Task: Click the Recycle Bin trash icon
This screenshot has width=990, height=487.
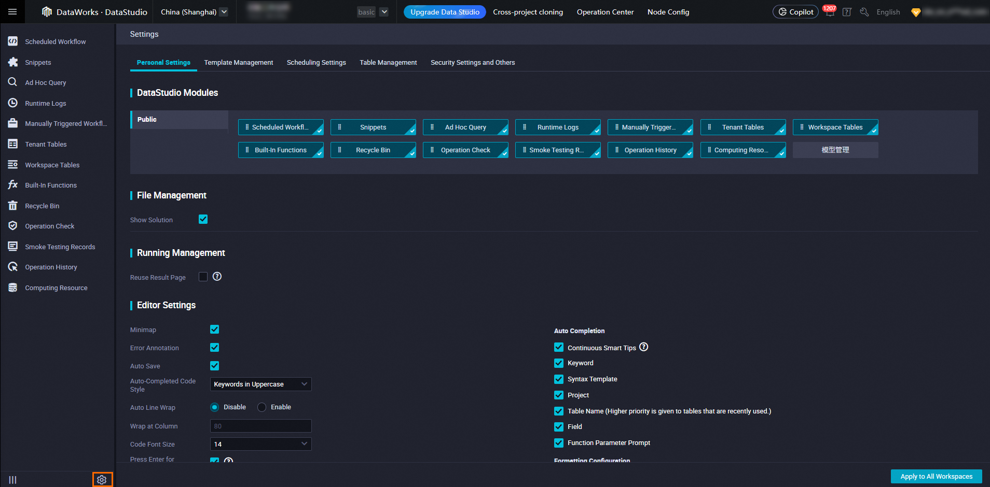Action: (x=13, y=205)
